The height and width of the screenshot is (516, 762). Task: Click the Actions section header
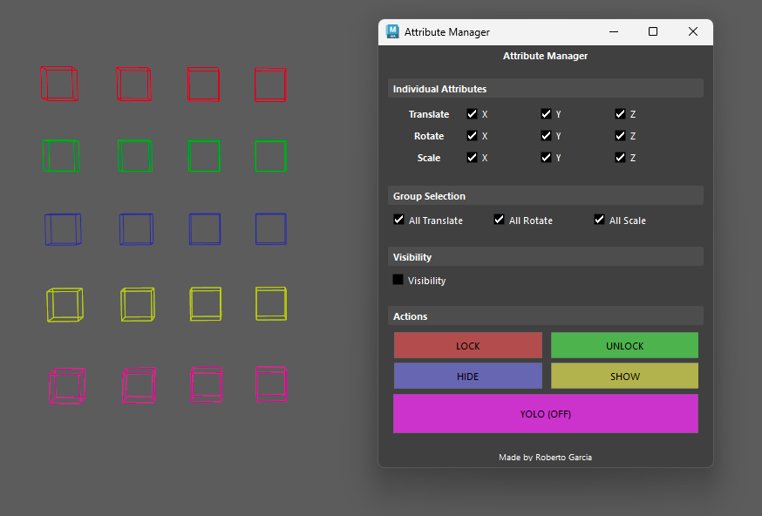click(546, 316)
